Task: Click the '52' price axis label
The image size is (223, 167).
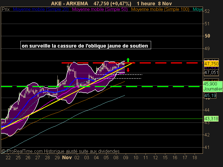Action: [207, 11]
